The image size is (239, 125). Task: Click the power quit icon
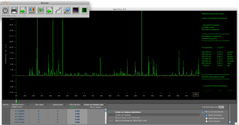pyautogui.click(x=5, y=10)
